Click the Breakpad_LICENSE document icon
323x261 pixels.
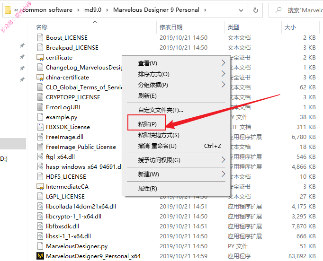click(40, 47)
